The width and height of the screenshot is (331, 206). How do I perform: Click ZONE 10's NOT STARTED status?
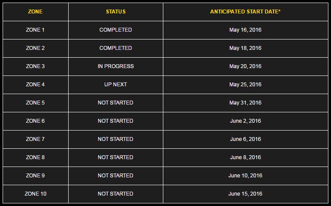click(x=116, y=194)
